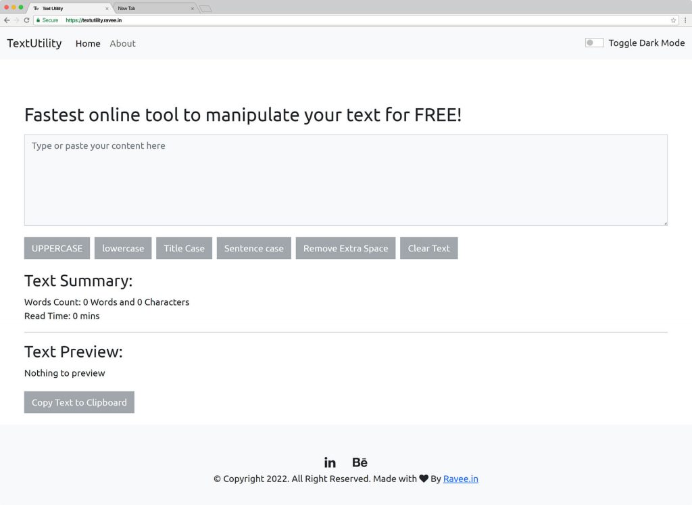
Task: Click the browser reload icon
Action: 26,20
